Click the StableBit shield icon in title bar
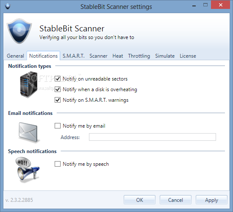The image size is (233, 212). (8, 6)
